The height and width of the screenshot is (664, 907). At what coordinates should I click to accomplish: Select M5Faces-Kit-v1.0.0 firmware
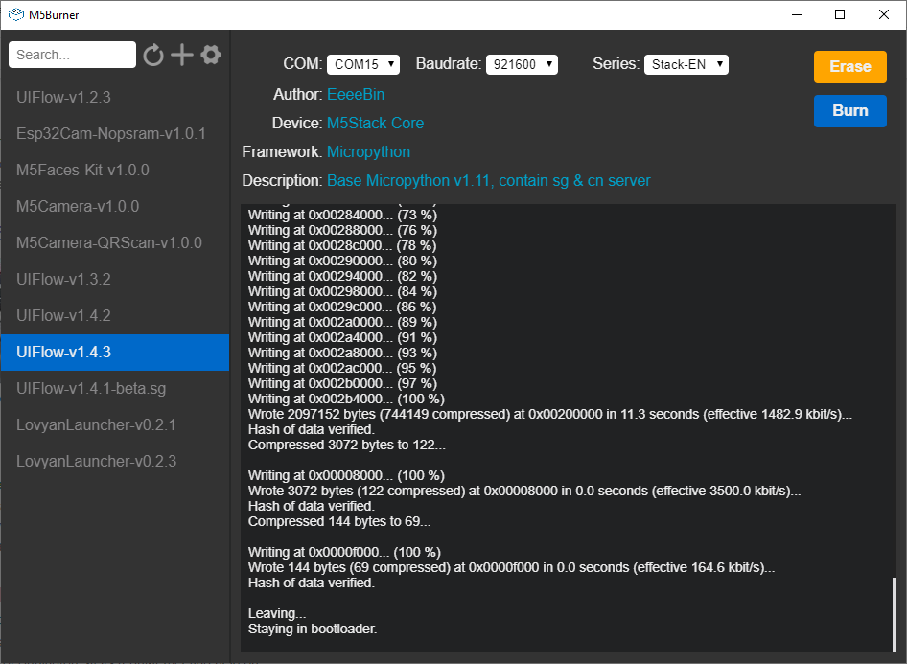click(x=115, y=170)
